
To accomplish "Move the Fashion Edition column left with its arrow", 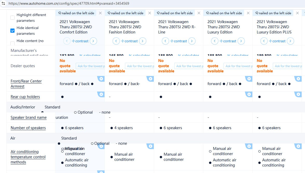I will (116, 41).
